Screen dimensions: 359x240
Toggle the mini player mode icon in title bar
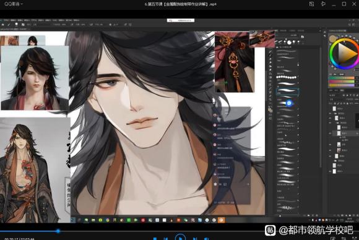point(311,4)
